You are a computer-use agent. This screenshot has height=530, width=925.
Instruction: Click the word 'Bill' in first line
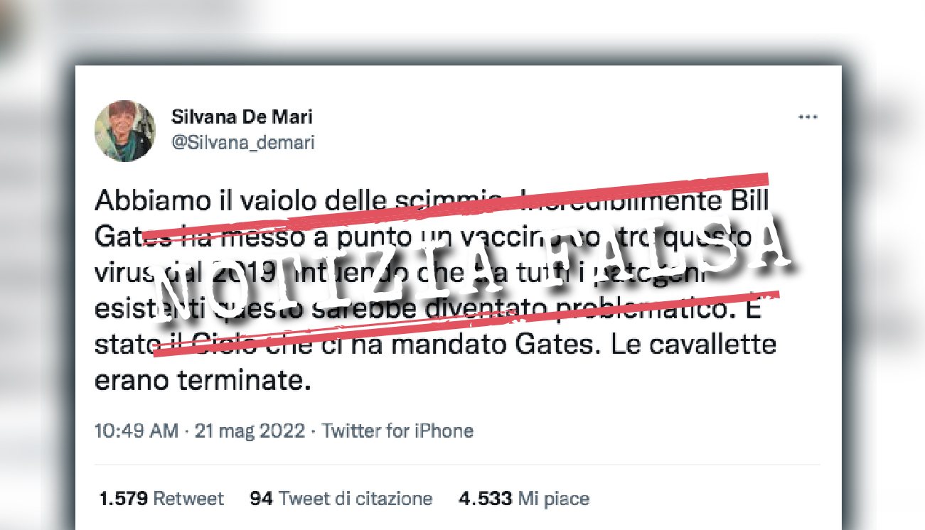(x=750, y=202)
